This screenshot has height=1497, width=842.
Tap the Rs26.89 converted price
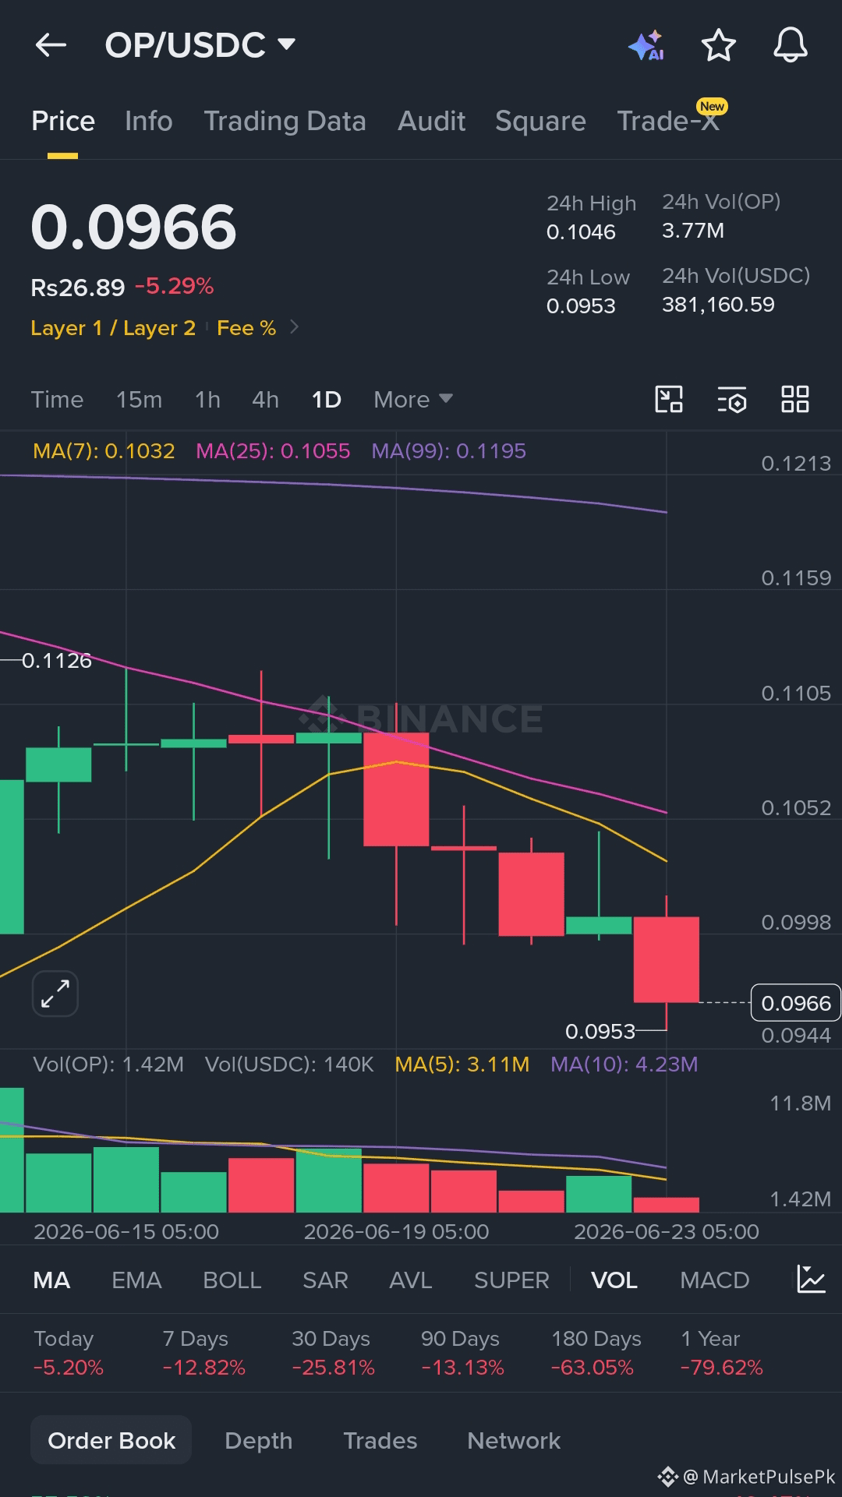click(77, 288)
